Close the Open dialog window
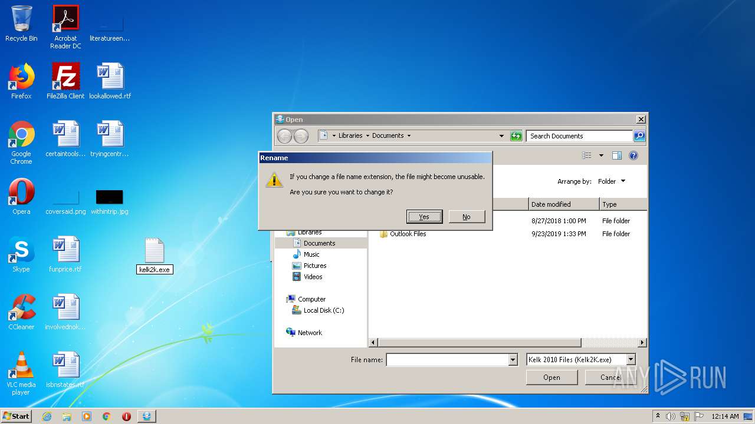755x424 pixels. [641, 119]
